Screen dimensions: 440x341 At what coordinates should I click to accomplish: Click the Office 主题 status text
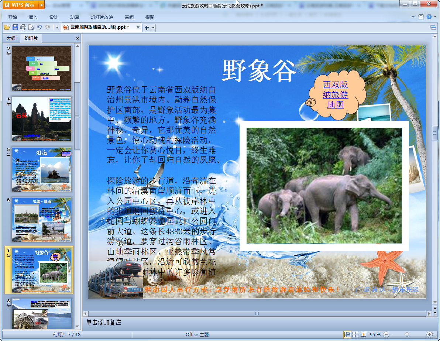click(x=197, y=335)
